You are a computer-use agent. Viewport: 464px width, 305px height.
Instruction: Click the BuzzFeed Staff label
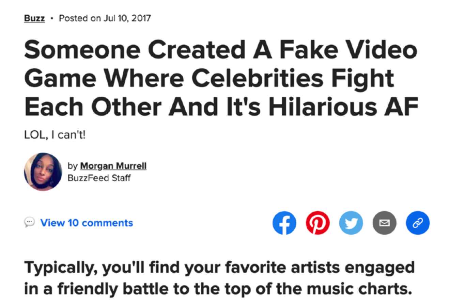pos(98,177)
